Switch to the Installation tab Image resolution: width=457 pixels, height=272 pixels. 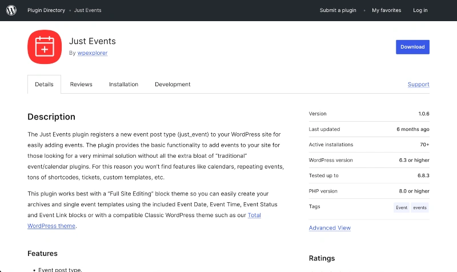tap(123, 84)
